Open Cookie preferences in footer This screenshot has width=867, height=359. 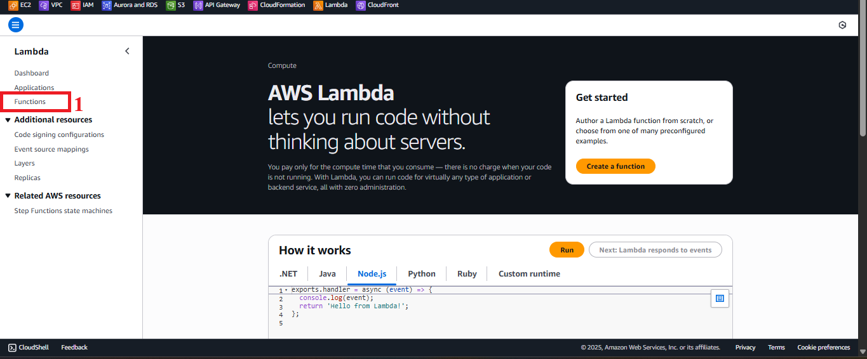[823, 347]
